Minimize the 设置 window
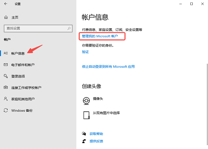Screen dimensions: 208x149 click(x=180, y=4)
